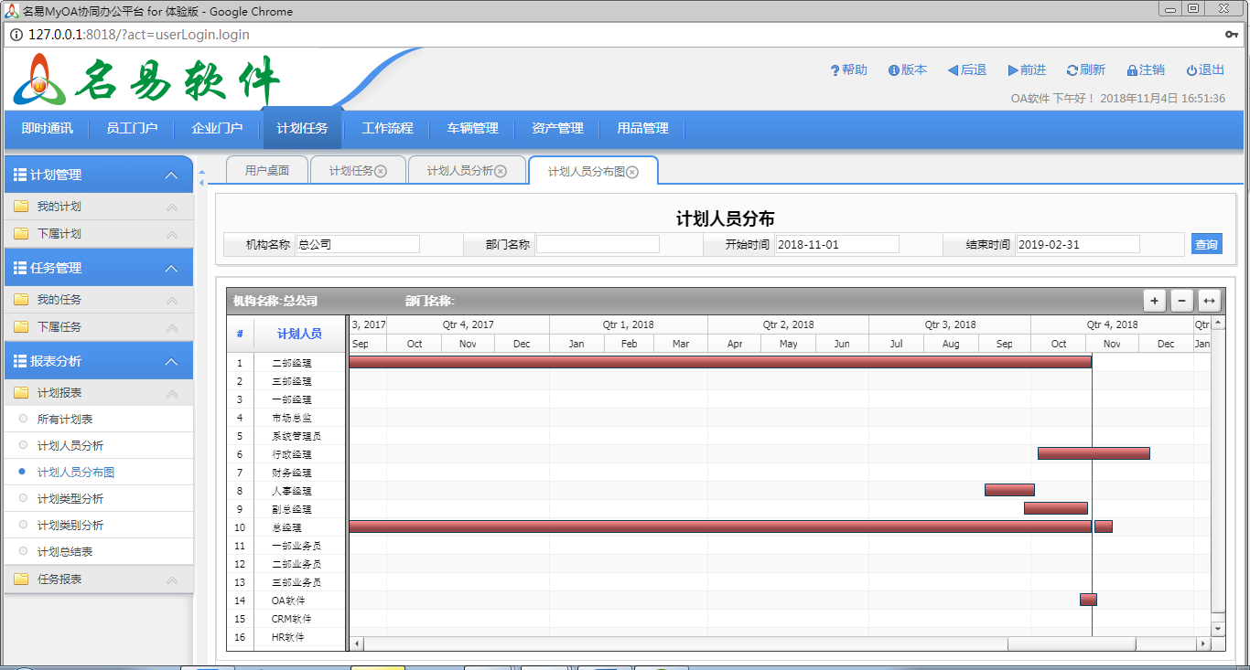
Task: Click the logout lock icon
Action: (1132, 70)
